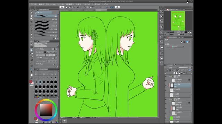Choose the topmost hard eraser sub tool
Image resolution: width=222 pixels, height=124 pixels.
tap(46, 16)
